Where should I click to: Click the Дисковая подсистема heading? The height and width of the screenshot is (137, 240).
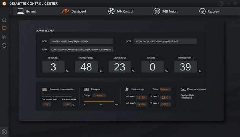coord(61,89)
